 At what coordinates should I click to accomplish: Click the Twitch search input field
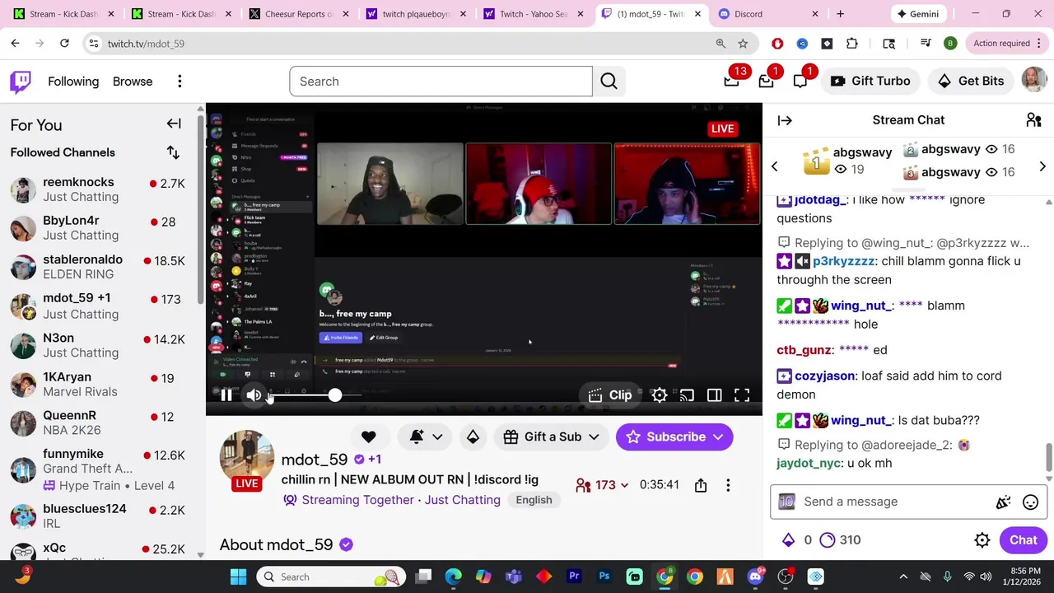click(441, 82)
